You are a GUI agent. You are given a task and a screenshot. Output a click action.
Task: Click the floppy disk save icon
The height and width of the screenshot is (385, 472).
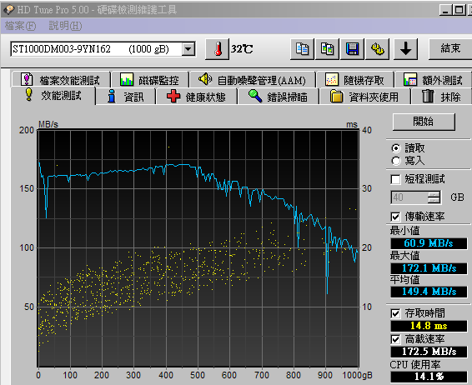click(x=352, y=49)
